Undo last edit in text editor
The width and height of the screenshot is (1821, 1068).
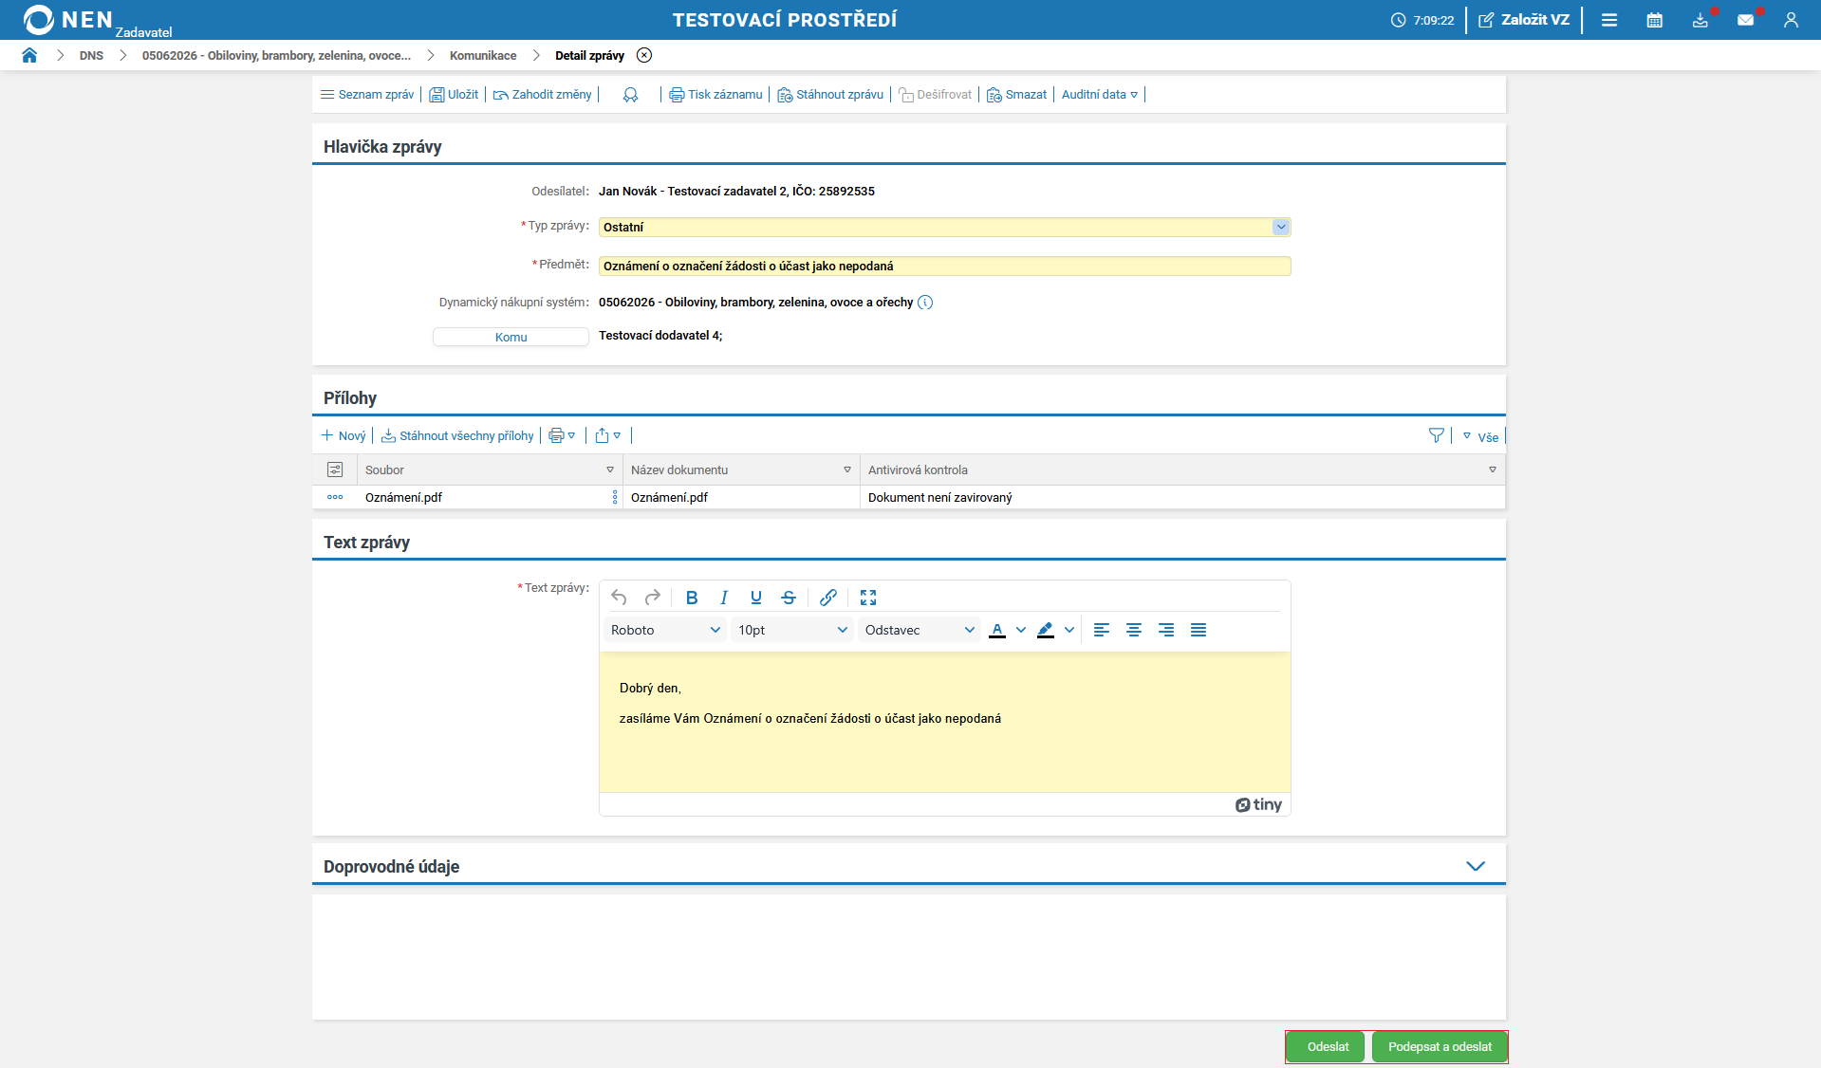(x=619, y=598)
